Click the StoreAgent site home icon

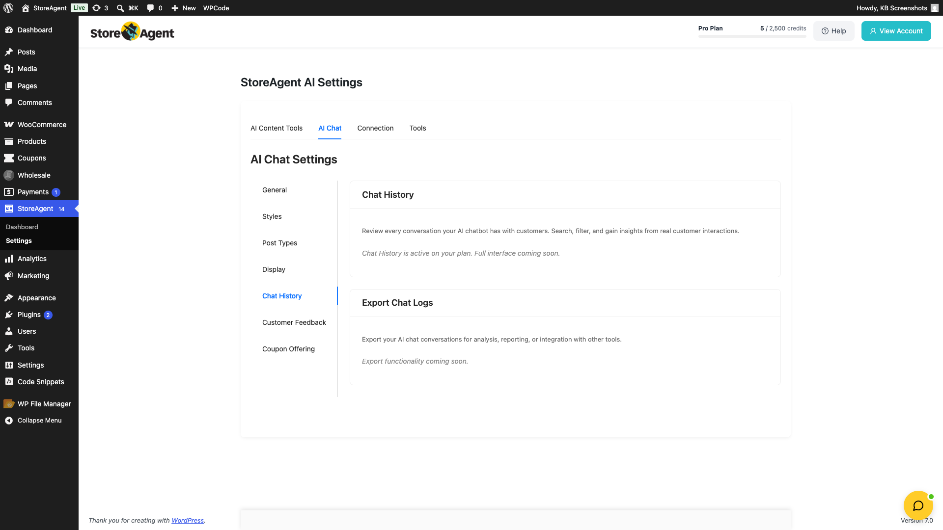[26, 8]
